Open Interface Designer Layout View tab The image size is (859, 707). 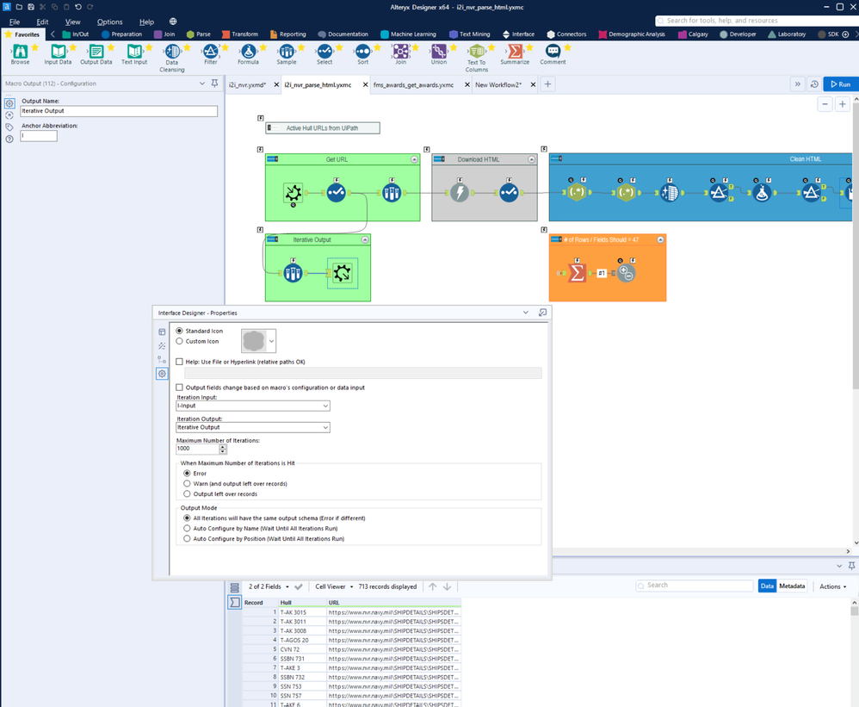point(162,332)
